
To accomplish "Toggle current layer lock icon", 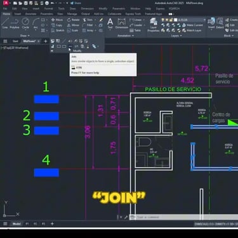I will [x=171, y=20].
